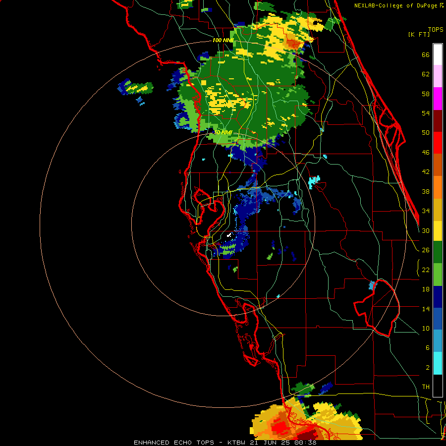The width and height of the screenshot is (446, 446).
Task: Select the light pink legend swatch
Action: click(438, 76)
